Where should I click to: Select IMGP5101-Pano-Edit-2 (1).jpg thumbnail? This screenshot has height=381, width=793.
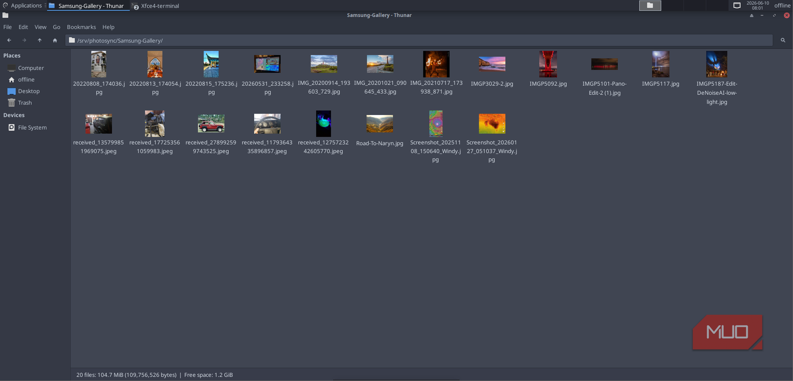pyautogui.click(x=604, y=64)
